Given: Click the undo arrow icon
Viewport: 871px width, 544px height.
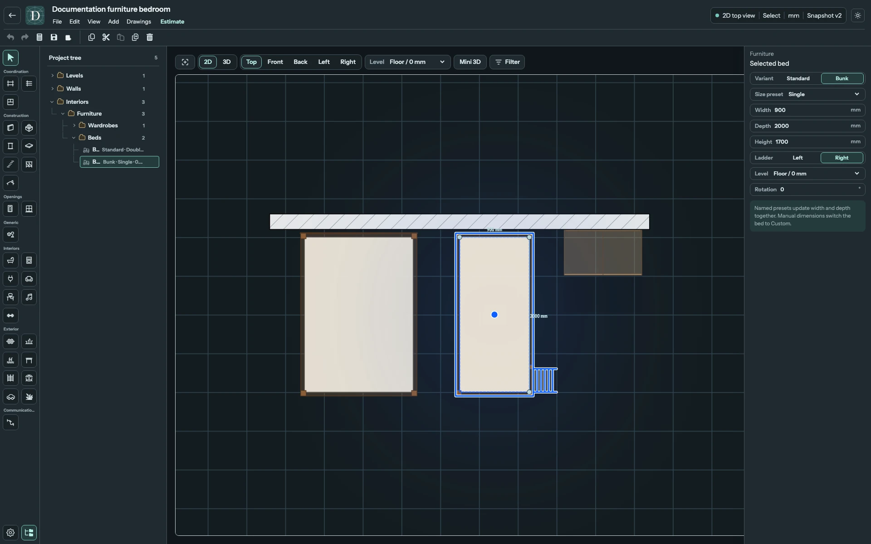Looking at the screenshot, I should (x=10, y=37).
